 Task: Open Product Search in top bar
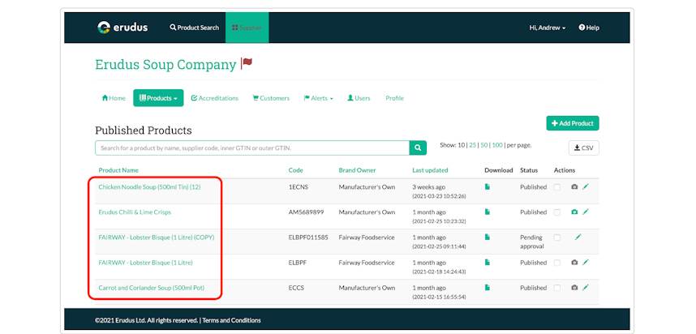pos(195,28)
